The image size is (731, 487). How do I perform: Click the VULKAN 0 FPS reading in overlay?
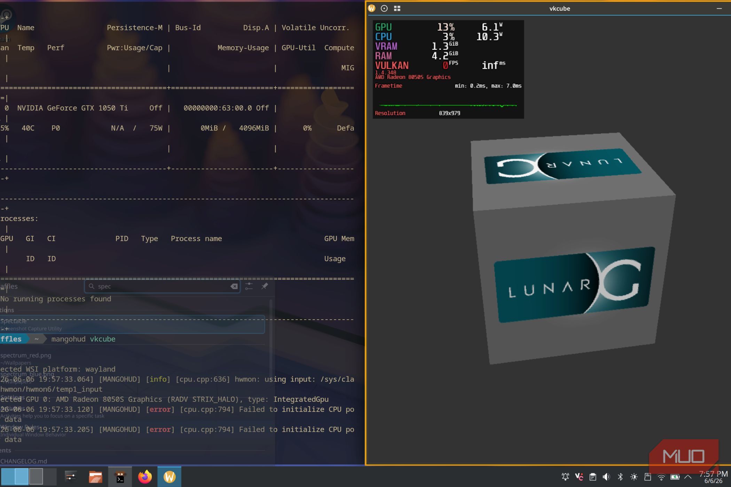[x=416, y=65]
